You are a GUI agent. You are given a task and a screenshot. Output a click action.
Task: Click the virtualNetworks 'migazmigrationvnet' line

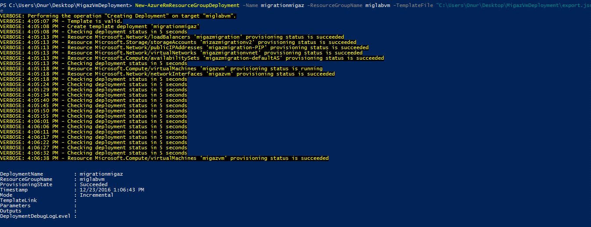[181, 53]
